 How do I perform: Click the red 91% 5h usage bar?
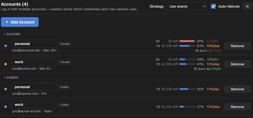pos(188,41)
